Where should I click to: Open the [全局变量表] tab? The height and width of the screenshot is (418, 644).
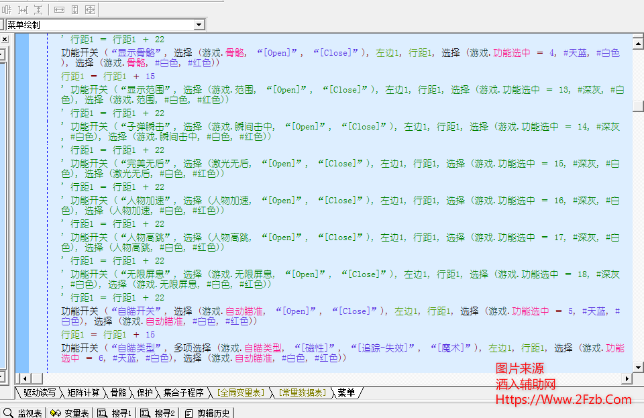(x=239, y=393)
